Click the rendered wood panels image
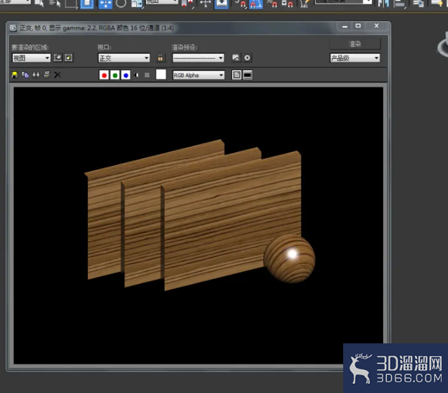 (x=198, y=225)
